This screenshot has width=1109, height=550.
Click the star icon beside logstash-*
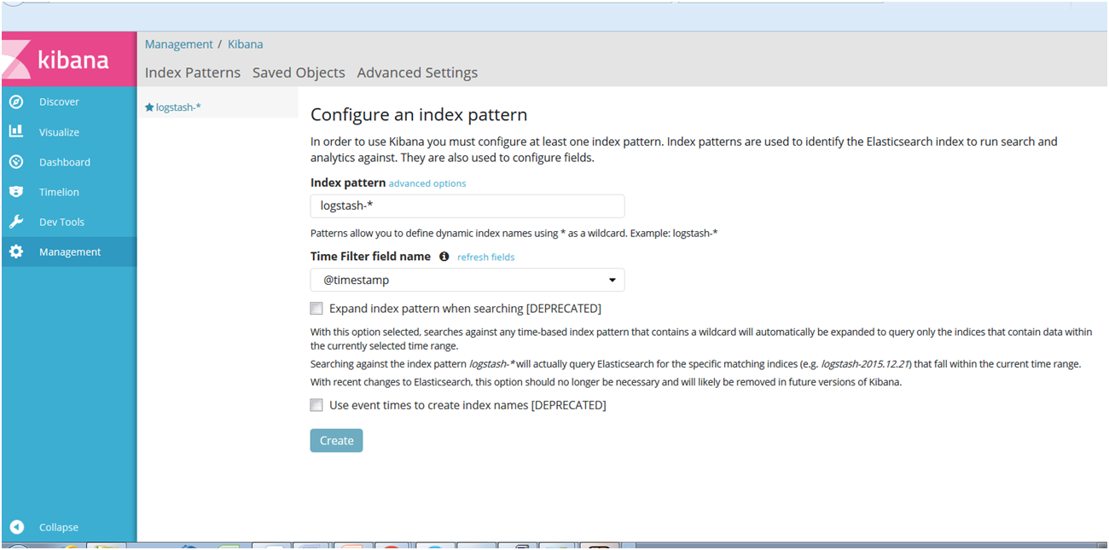coord(149,107)
